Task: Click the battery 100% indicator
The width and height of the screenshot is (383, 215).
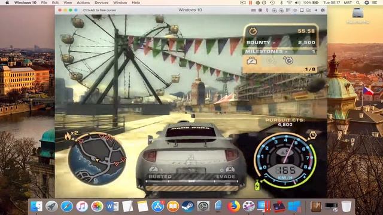Action: coord(311,2)
